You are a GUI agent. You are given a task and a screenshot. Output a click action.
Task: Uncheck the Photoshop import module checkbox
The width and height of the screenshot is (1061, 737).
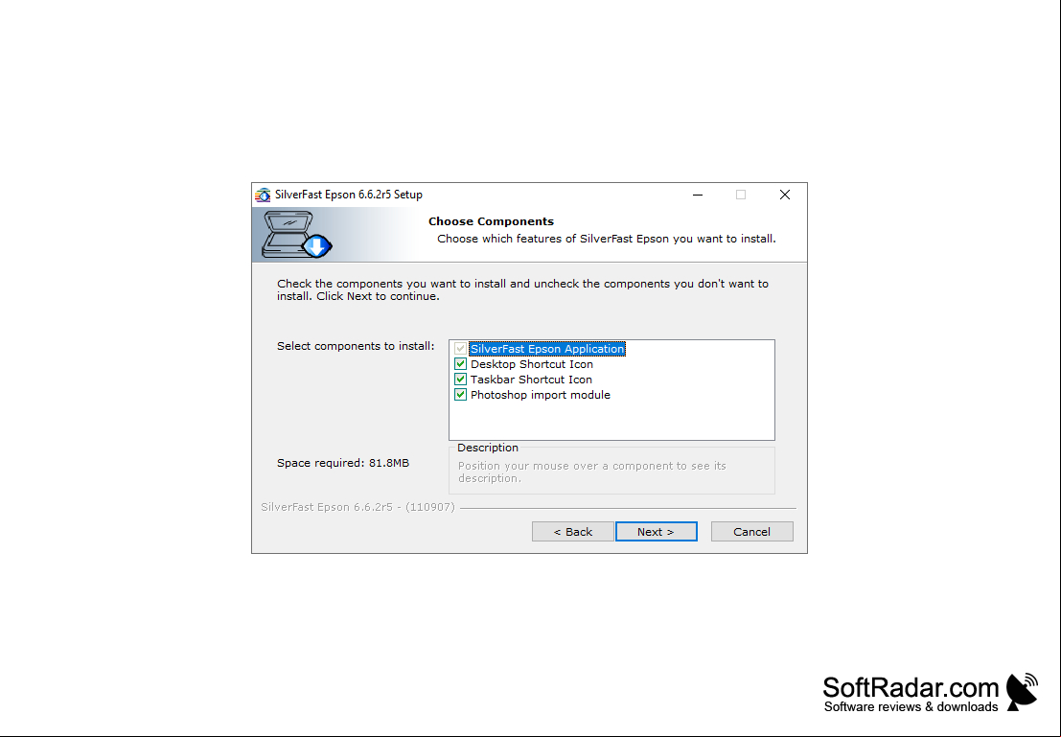click(460, 395)
